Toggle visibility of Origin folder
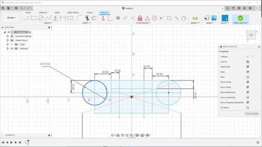Viewport: 262px width, 147px height. (12, 45)
